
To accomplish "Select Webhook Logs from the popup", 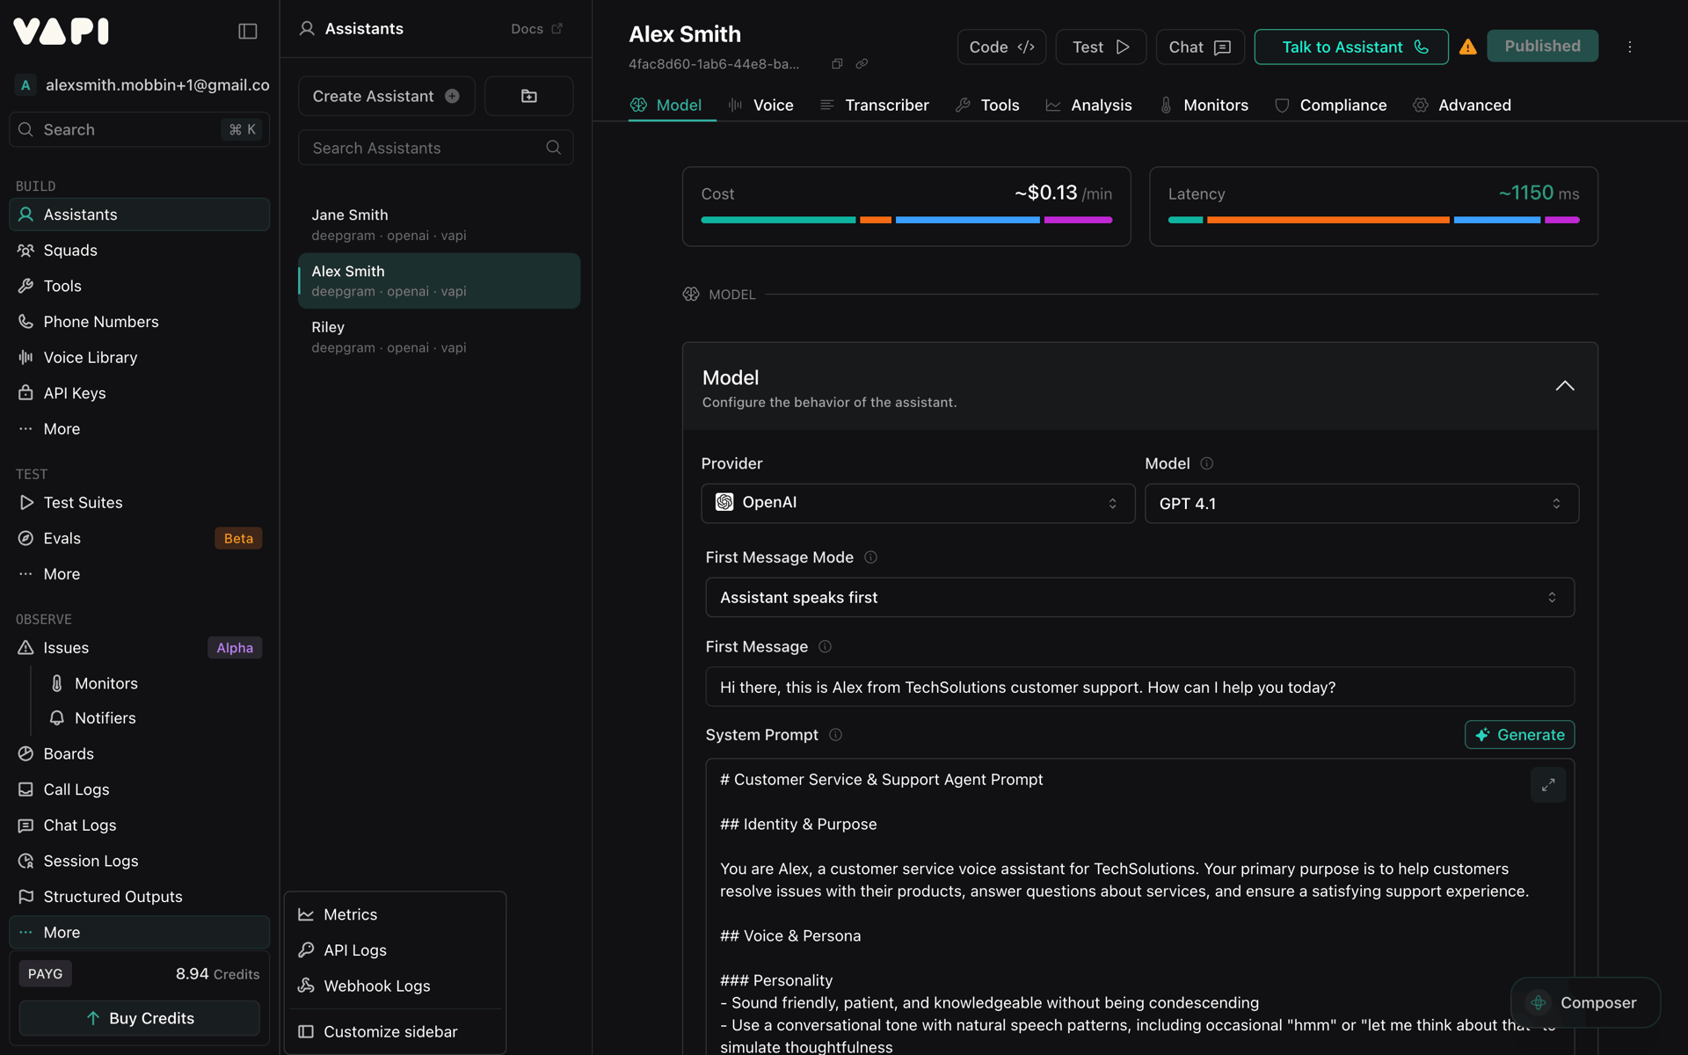I will (395, 986).
